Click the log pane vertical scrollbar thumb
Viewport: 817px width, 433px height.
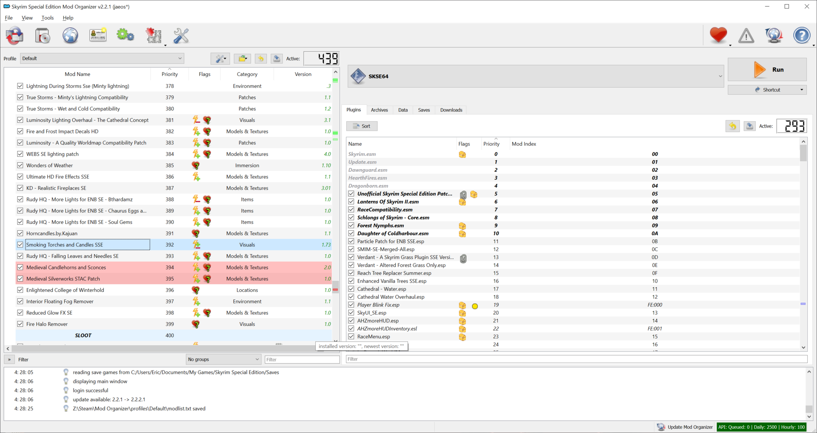pyautogui.click(x=809, y=409)
